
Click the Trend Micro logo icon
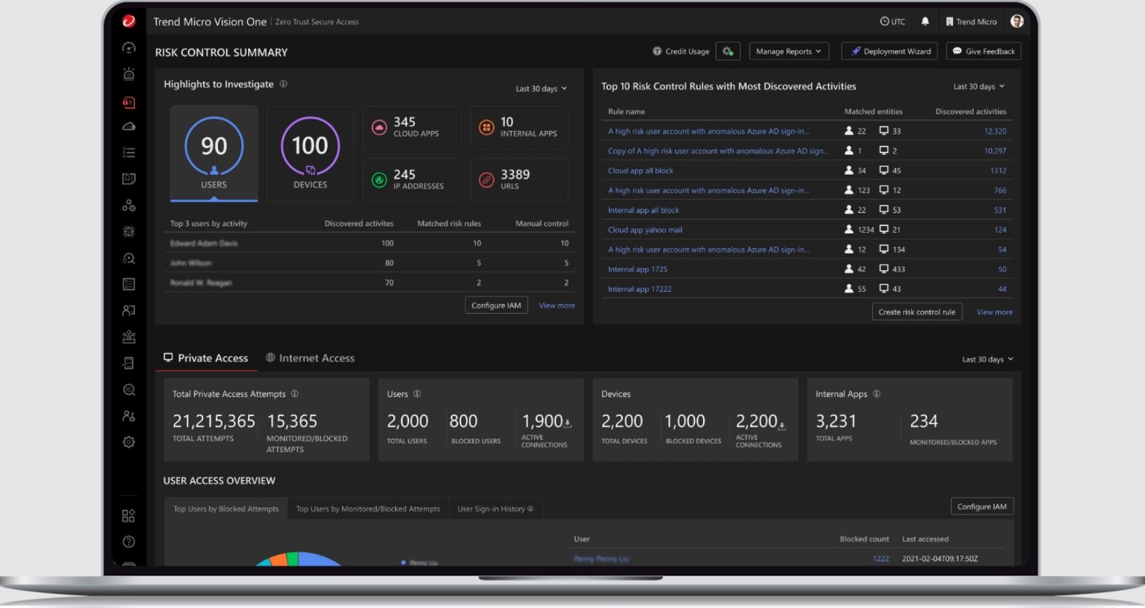[x=129, y=21]
